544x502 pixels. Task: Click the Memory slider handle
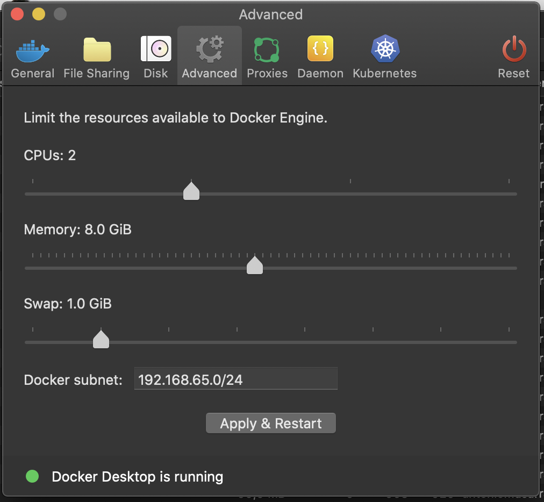[255, 265]
